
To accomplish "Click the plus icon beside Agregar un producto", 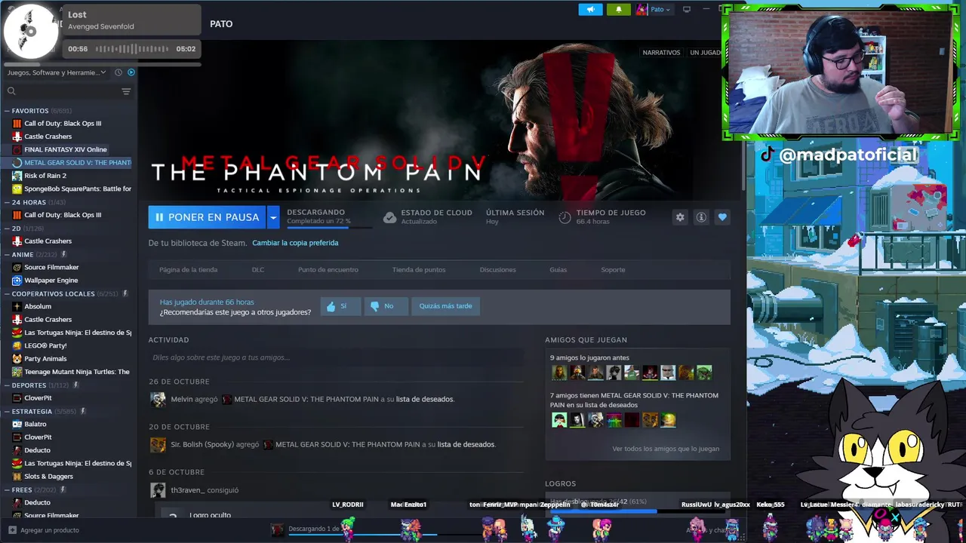I will coord(12,530).
